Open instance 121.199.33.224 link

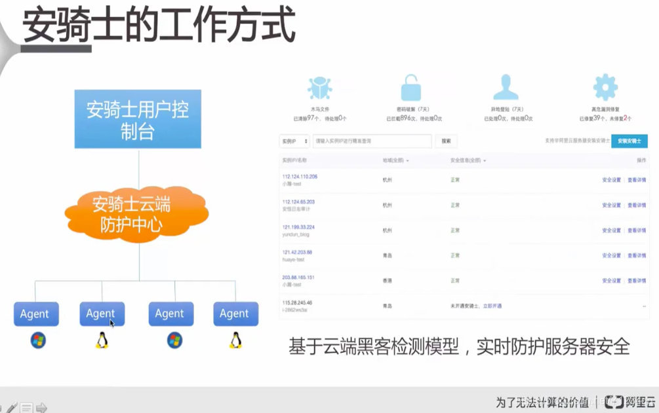(298, 227)
